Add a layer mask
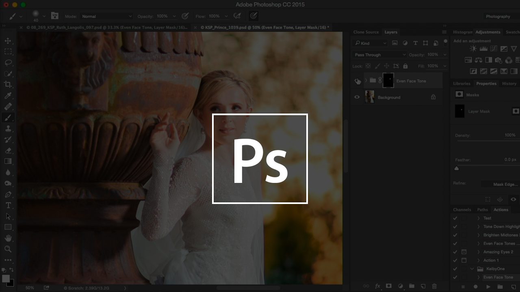 coord(389,286)
